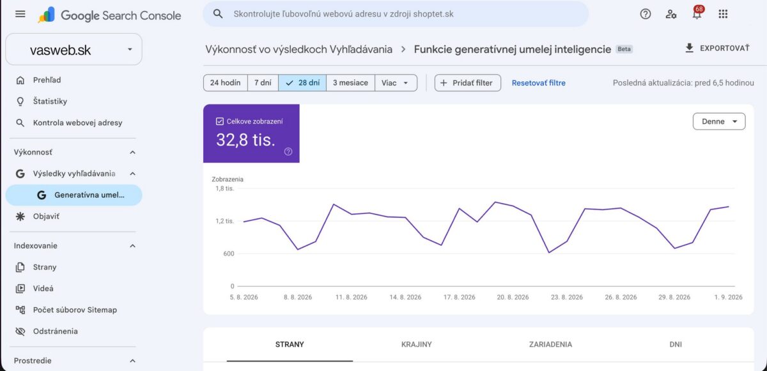
Task: Open the vasweb.sk property selector
Action: [74, 49]
